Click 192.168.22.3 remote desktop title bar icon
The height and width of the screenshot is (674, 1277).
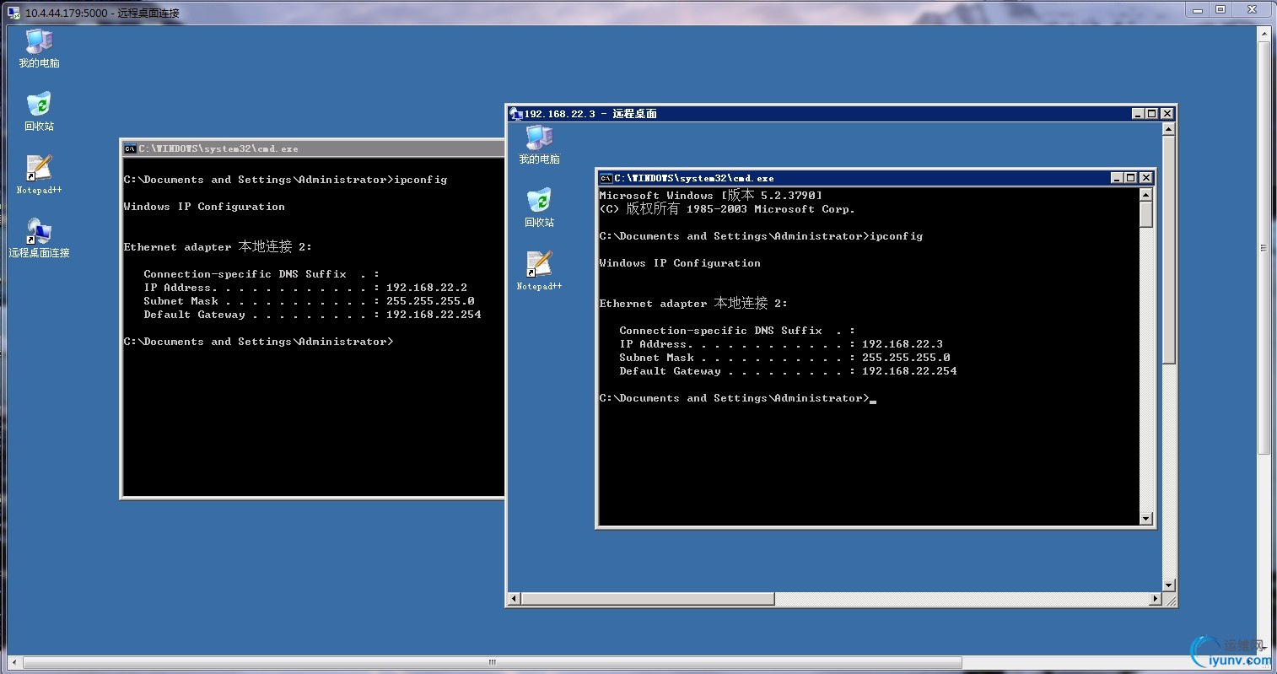click(516, 113)
